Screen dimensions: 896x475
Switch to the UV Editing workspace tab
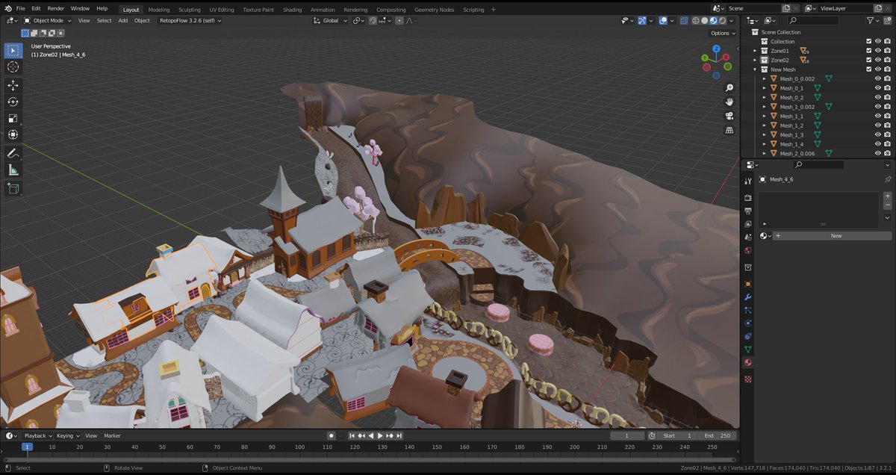[221, 10]
